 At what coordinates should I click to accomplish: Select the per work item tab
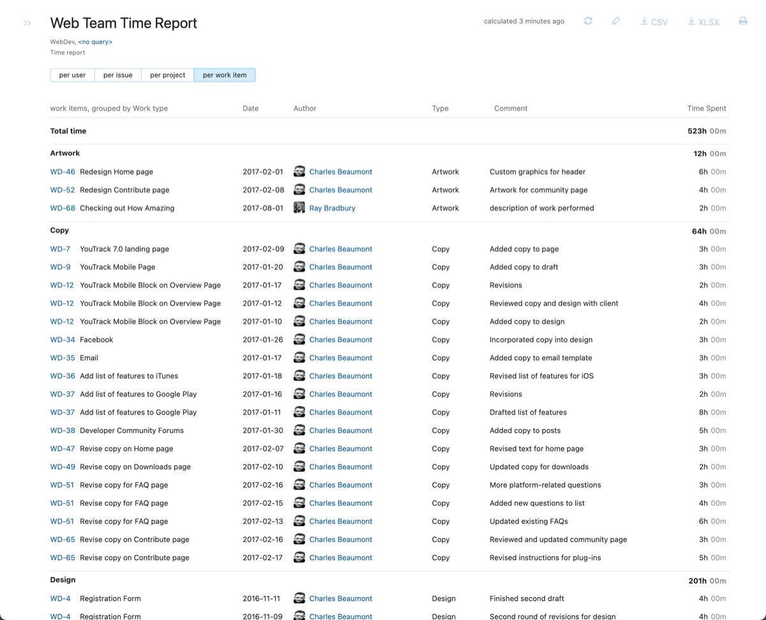[x=225, y=75]
